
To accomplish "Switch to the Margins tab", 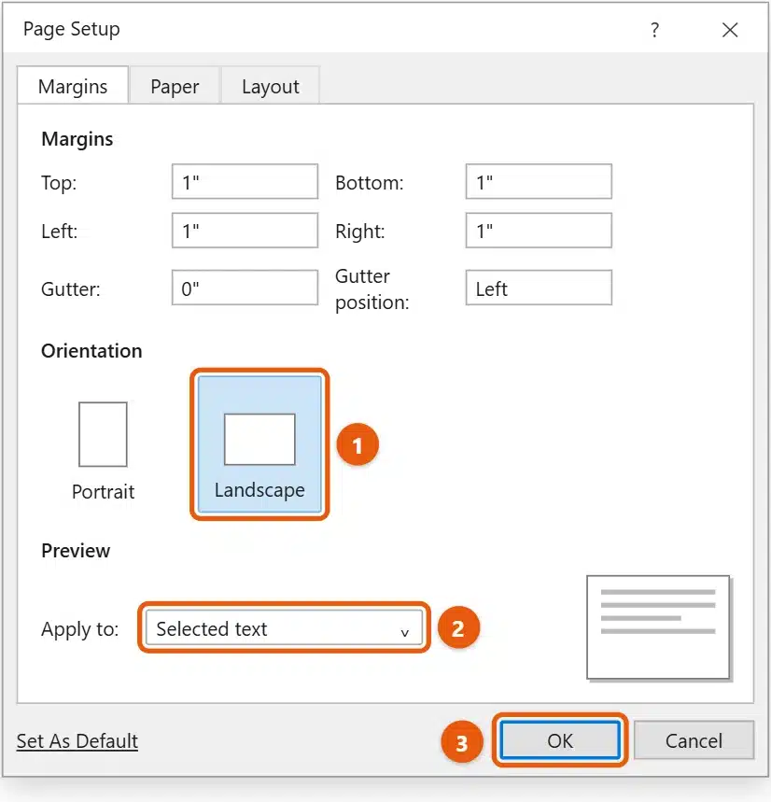I will point(73,86).
